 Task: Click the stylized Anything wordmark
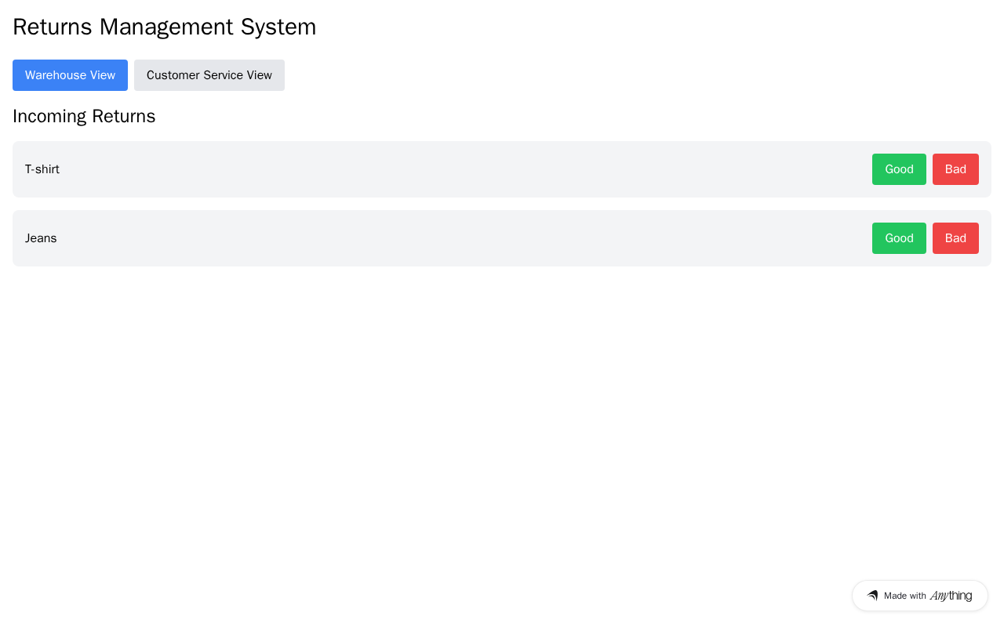pos(951,596)
